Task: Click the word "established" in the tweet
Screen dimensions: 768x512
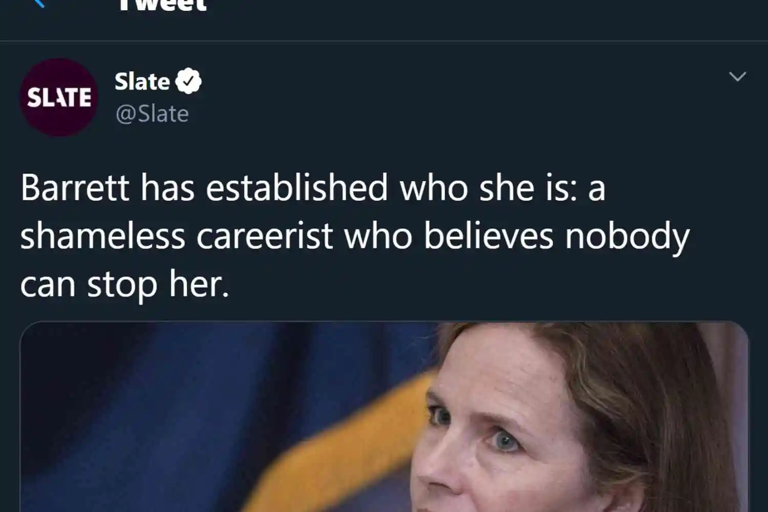Action: (x=297, y=187)
